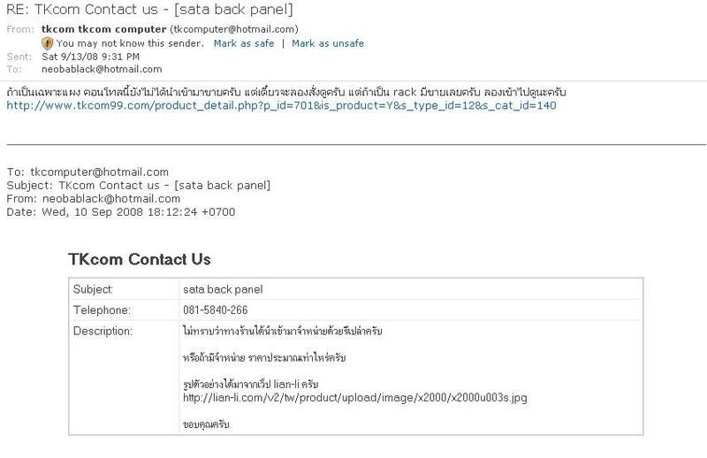This screenshot has height=458, width=707.
Task: Click the TKcom Contact Us heading
Action: 140,259
